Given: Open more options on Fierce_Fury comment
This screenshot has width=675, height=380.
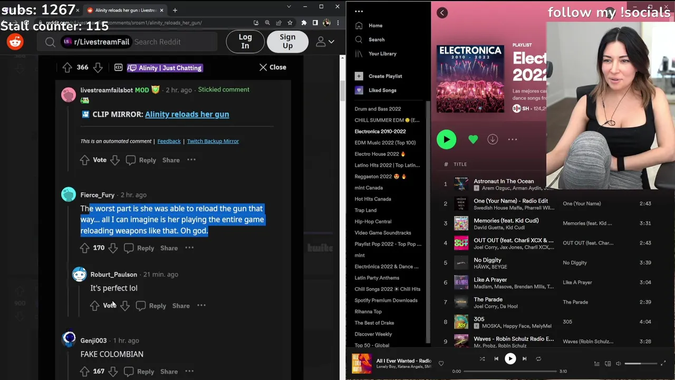Looking at the screenshot, I should point(189,248).
